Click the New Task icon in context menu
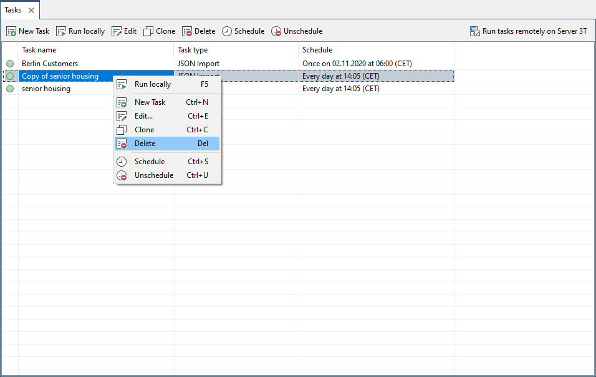This screenshot has width=596, height=377. click(122, 102)
